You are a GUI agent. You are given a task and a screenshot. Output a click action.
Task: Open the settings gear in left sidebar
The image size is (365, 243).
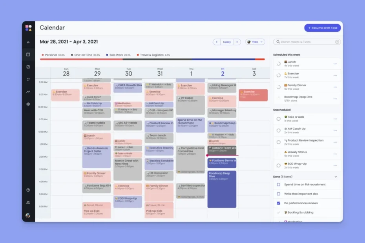point(28,104)
